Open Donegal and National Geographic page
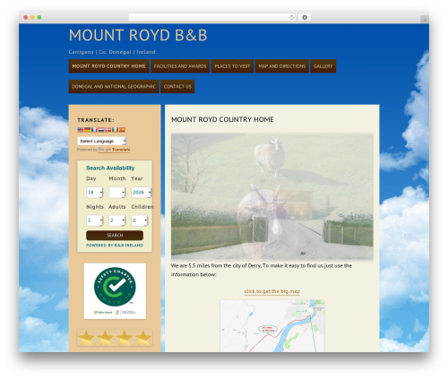Screen dimensions: 448x379 click(x=114, y=86)
